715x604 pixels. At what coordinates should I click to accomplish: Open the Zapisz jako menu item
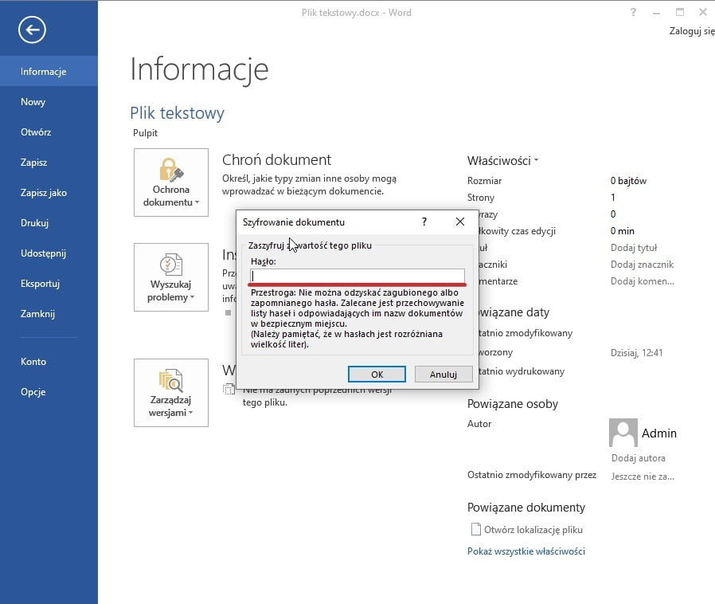(x=44, y=193)
